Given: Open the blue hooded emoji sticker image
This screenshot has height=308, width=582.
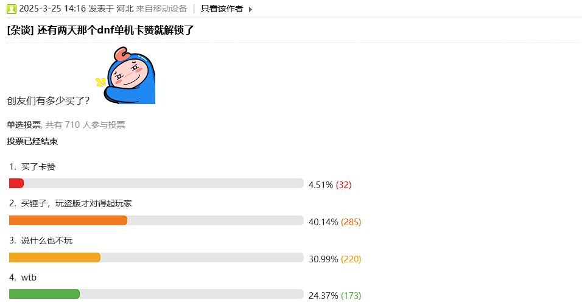Looking at the screenshot, I should click(126, 75).
